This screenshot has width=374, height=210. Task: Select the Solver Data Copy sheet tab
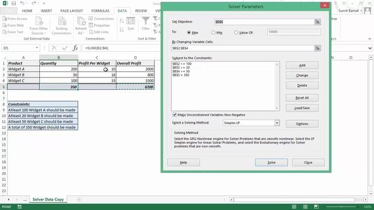pos(48,199)
